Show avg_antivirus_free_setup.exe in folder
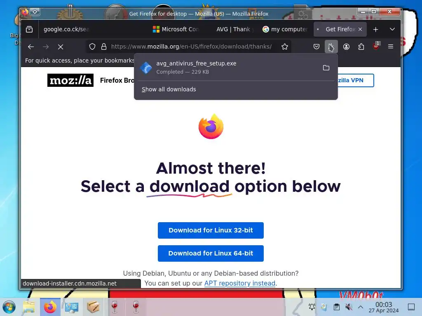 click(x=326, y=68)
